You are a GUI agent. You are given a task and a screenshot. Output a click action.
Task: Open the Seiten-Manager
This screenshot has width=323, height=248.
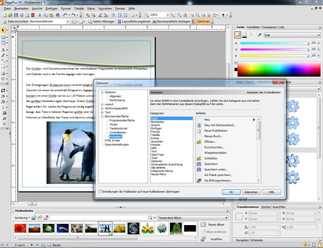tap(101, 21)
